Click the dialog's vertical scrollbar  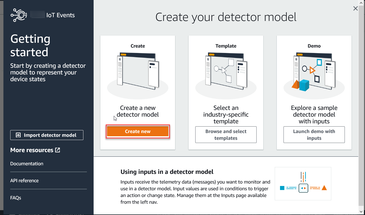(362, 107)
